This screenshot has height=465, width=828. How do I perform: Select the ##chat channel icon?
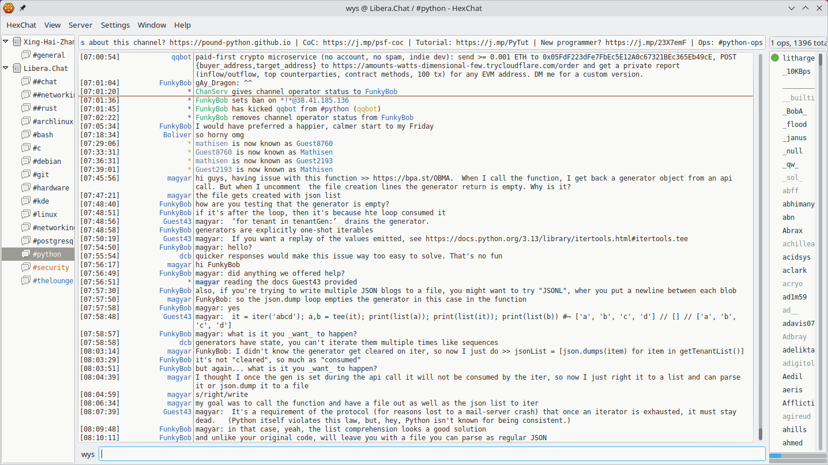coord(26,81)
